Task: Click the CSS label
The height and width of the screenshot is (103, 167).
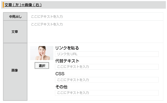Action: click(60, 74)
